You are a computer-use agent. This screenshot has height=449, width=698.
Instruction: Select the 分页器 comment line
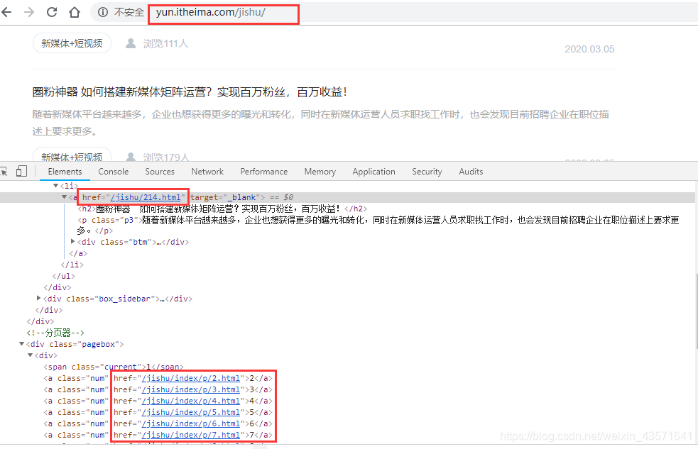click(55, 333)
